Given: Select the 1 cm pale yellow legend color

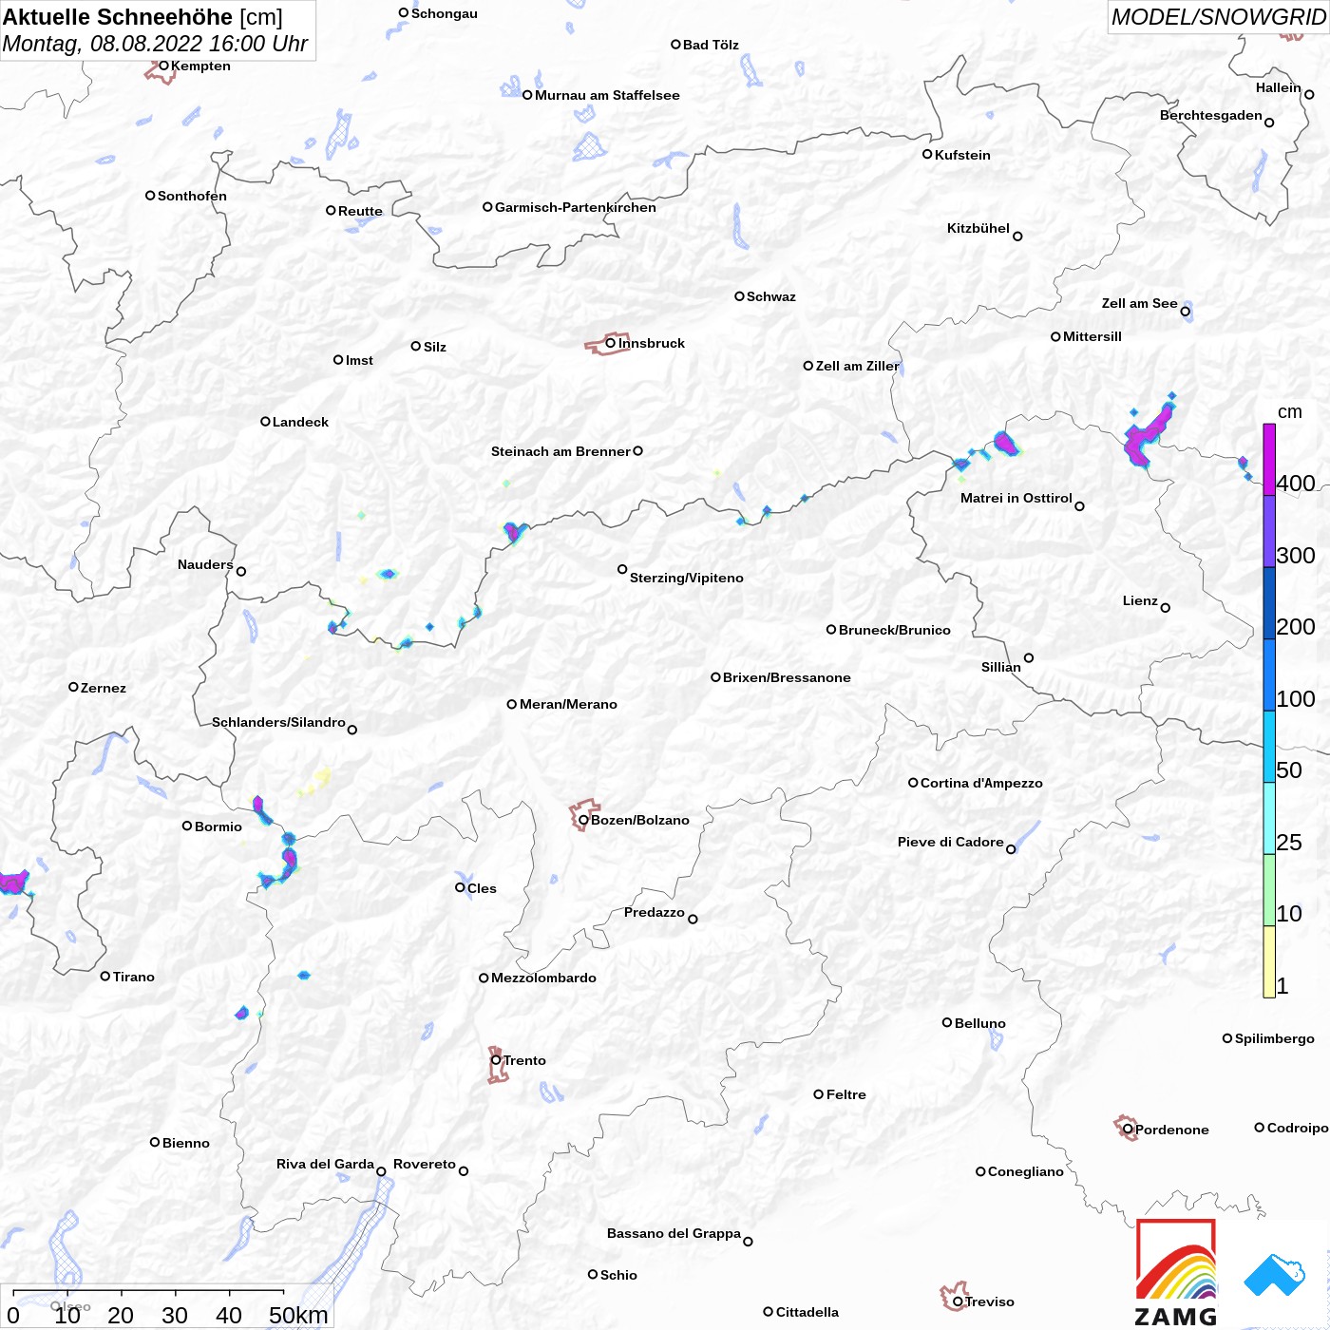Looking at the screenshot, I should pos(1269,961).
